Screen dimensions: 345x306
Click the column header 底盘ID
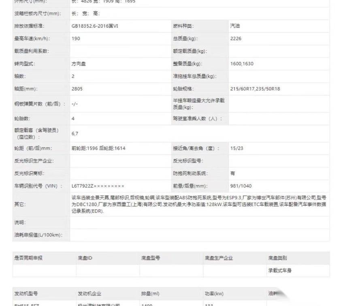(x=85, y=258)
